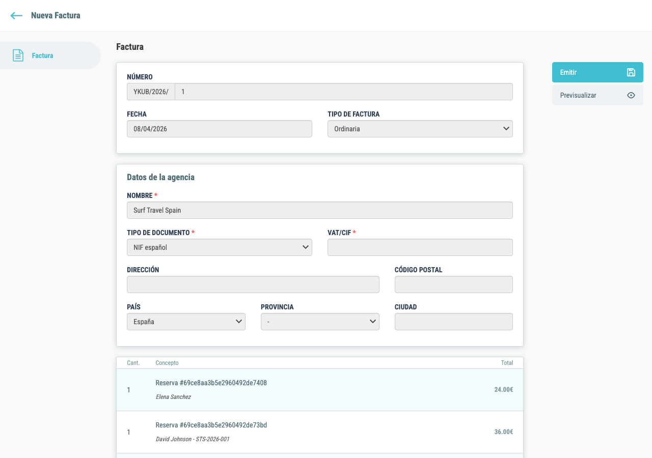The image size is (652, 458).
Task: Click the 24.00€ total amount
Action: pos(503,390)
